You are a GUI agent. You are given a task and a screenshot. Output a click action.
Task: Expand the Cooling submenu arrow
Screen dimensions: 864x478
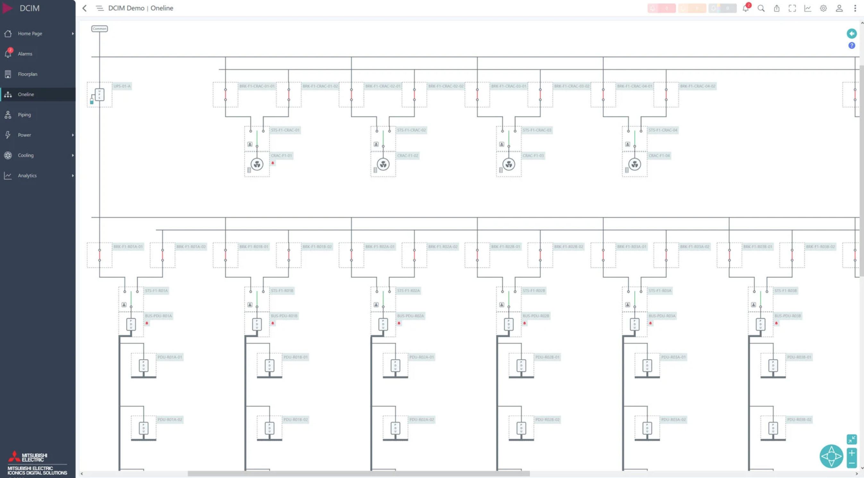[73, 155]
